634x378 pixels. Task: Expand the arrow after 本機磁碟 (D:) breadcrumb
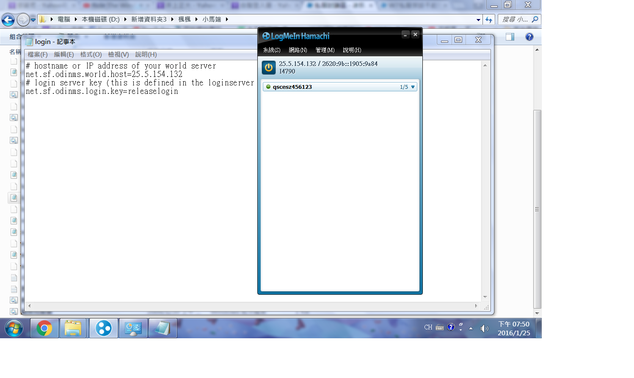click(126, 19)
